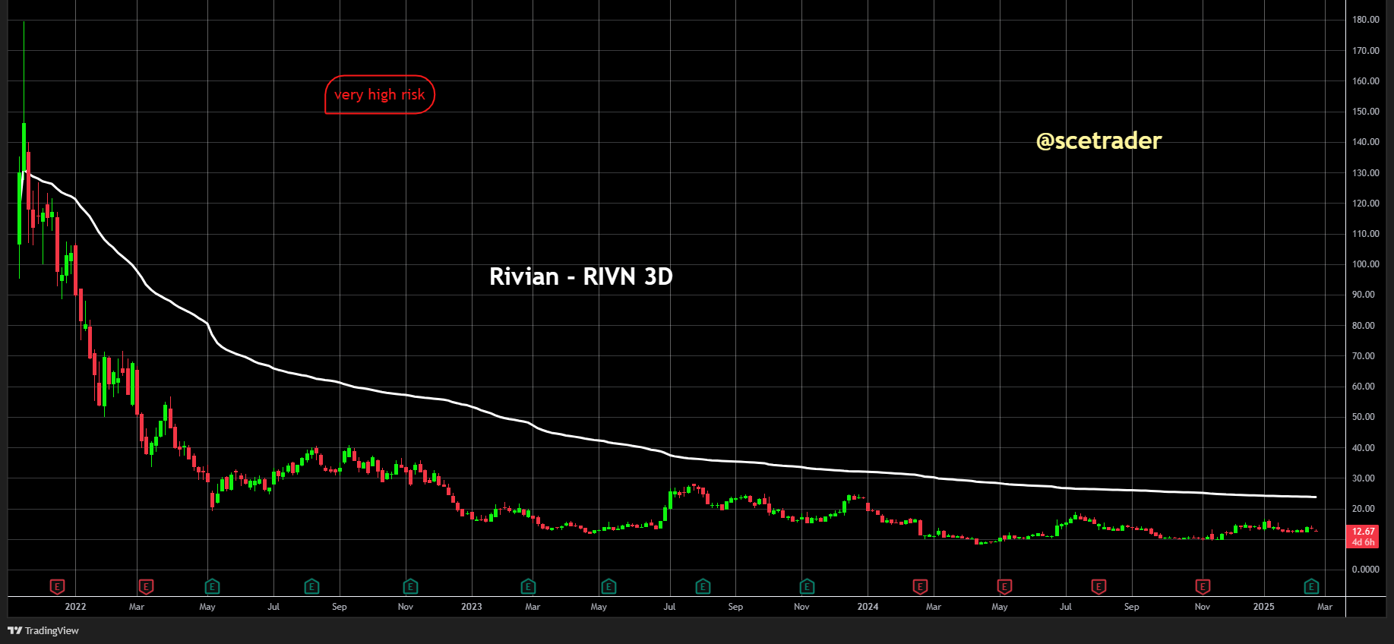Screen dimensions: 1394x644
Task: Click the 50.00 price axis label
Action: (1364, 417)
